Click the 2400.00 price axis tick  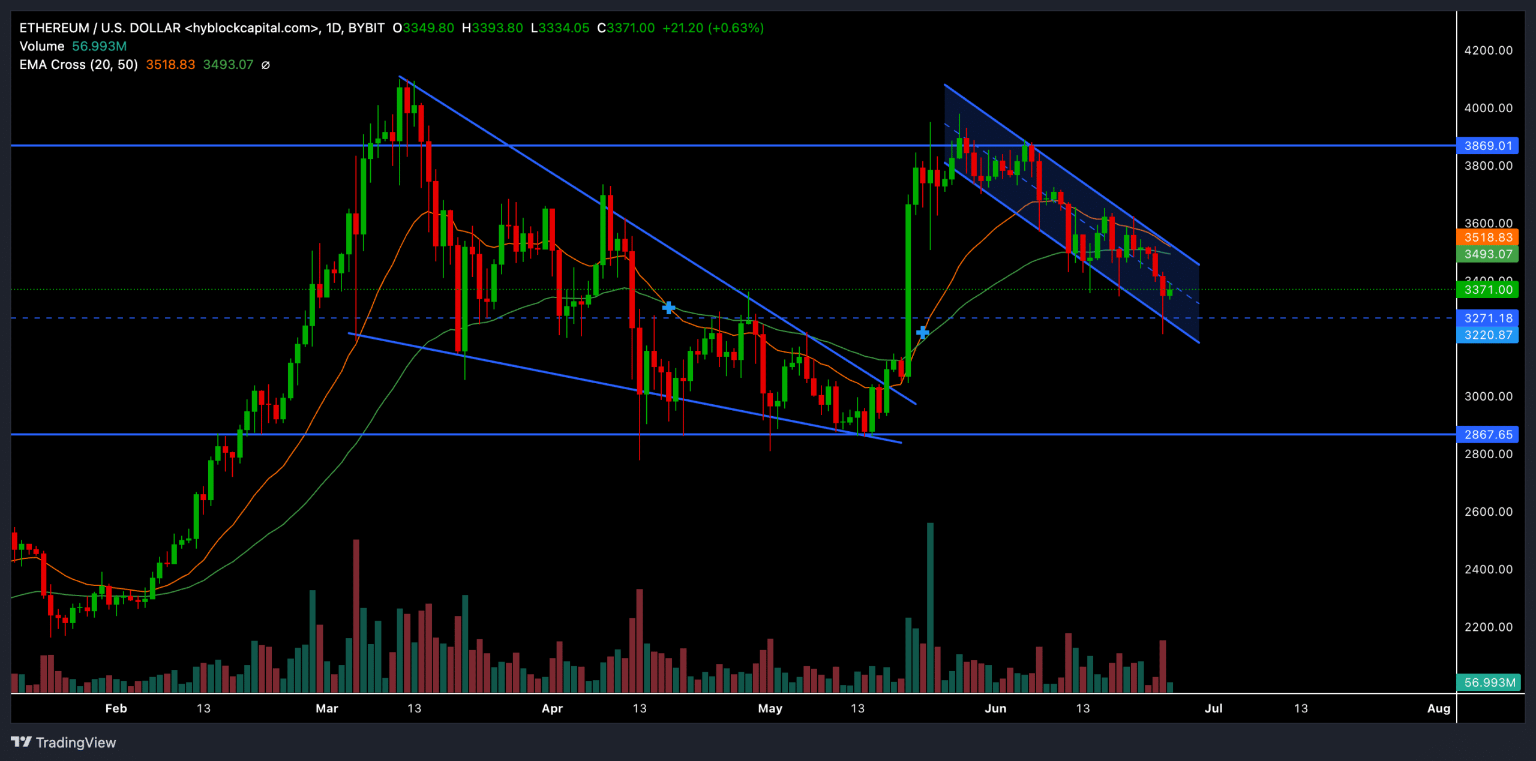[x=1489, y=569]
